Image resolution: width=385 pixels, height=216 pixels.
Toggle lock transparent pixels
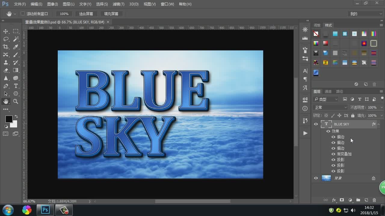point(326,115)
